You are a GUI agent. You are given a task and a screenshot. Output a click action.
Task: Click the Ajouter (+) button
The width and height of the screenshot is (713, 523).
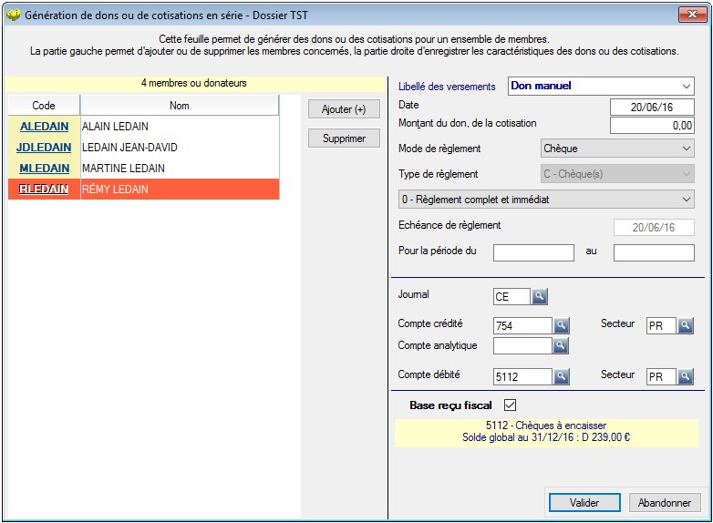pyautogui.click(x=344, y=109)
